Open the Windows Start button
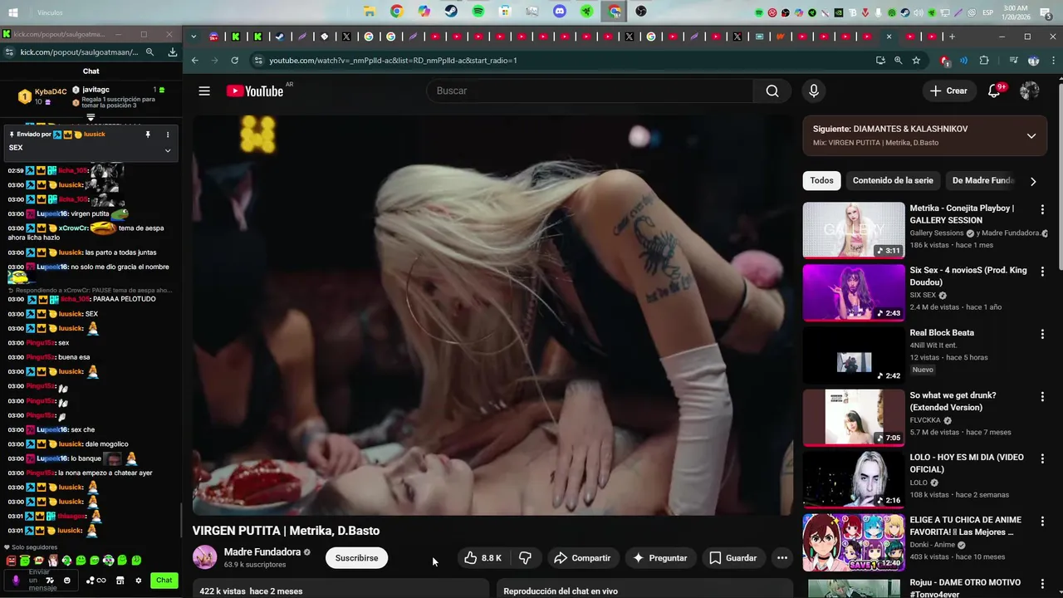The width and height of the screenshot is (1063, 598). (12, 12)
